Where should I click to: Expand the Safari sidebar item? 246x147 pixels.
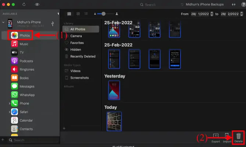[x=9, y=112]
